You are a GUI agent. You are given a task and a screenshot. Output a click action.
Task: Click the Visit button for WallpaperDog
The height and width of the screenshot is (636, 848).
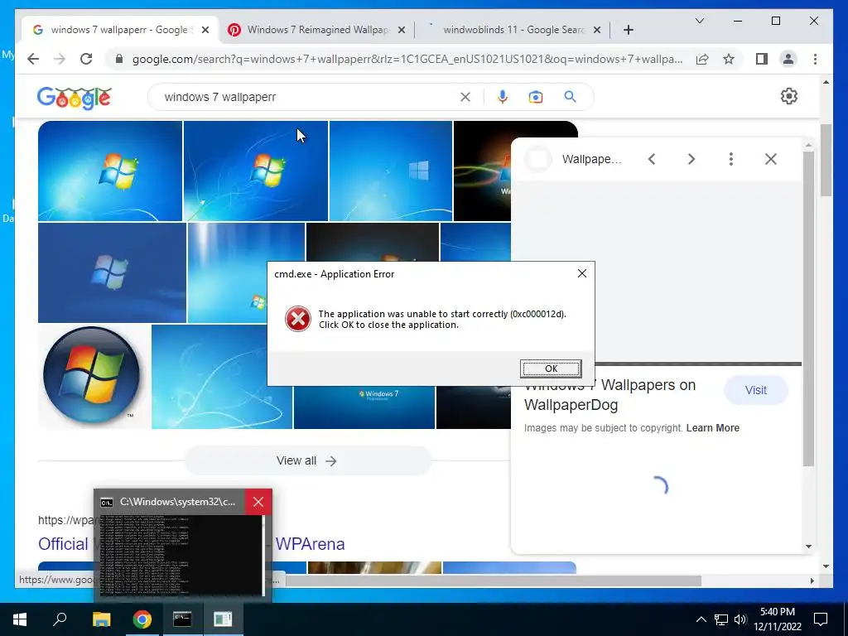[755, 391]
